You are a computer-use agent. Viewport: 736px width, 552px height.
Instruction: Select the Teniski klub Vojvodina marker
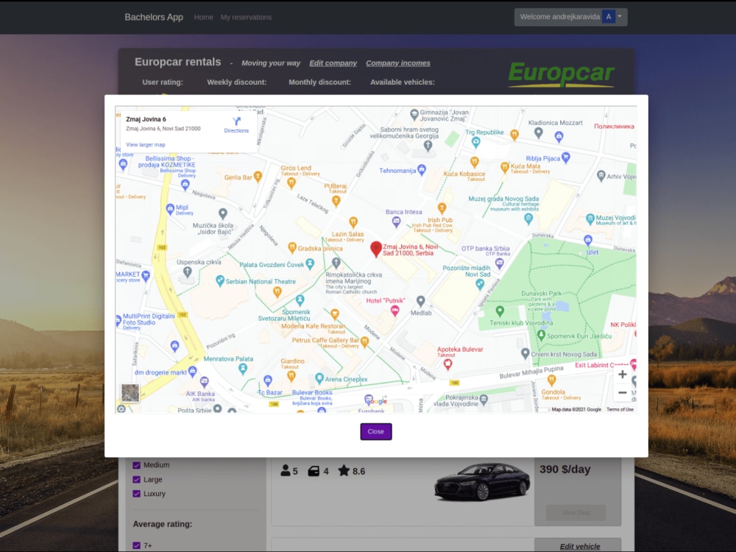pyautogui.click(x=500, y=311)
